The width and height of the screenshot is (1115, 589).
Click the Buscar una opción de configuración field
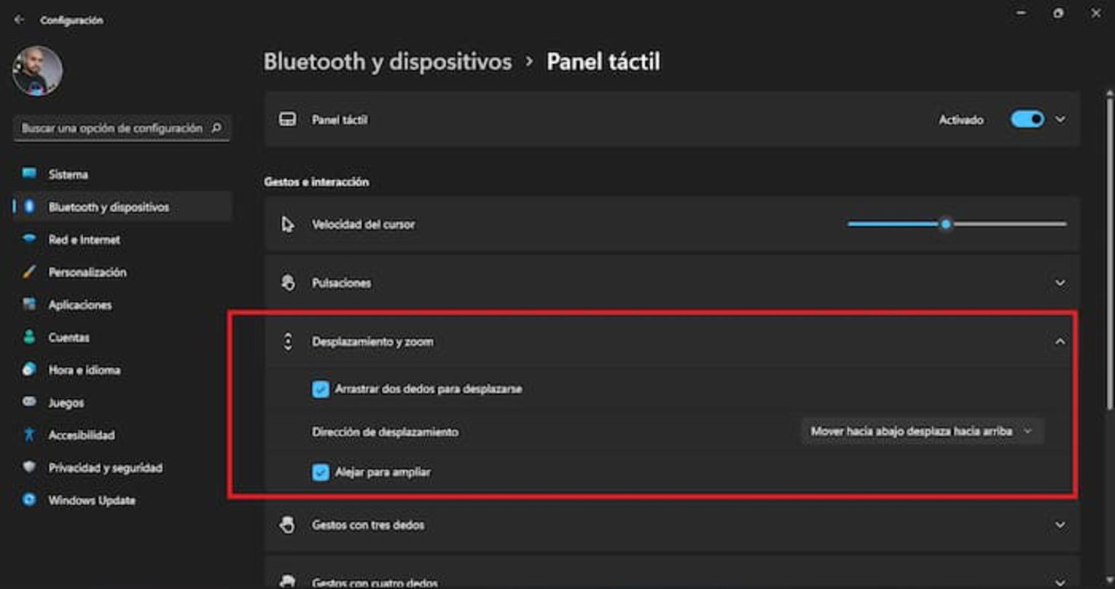click(113, 128)
